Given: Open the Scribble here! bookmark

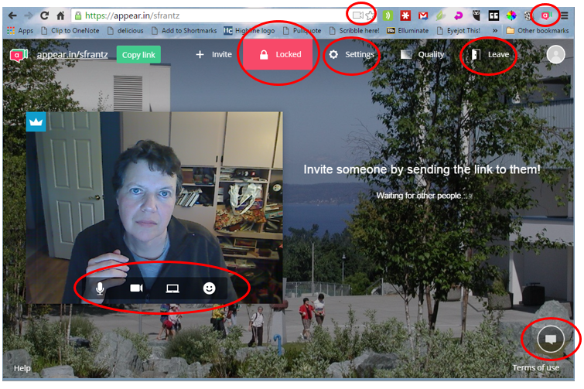Looking at the screenshot, I should click(x=354, y=30).
